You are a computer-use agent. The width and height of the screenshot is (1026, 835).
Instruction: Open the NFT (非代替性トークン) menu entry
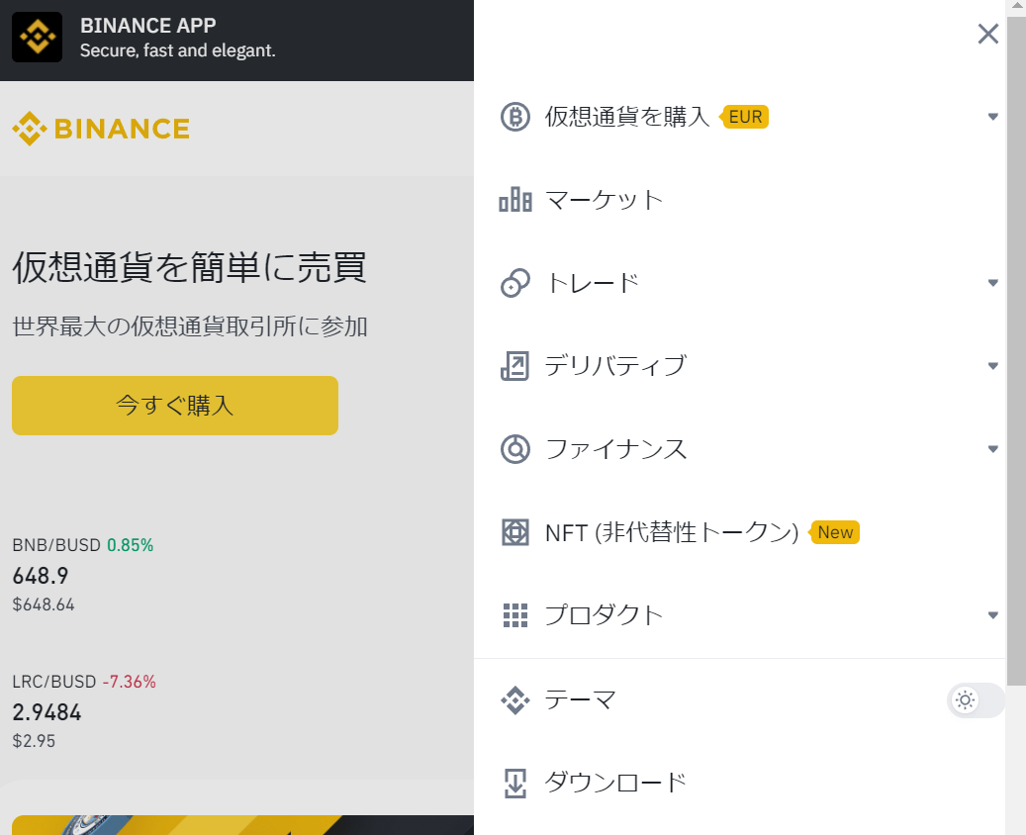pos(739,532)
